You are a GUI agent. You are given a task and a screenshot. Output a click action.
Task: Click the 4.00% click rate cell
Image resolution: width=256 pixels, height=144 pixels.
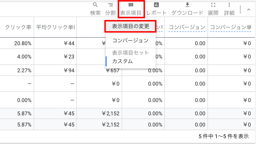pyautogui.click(x=25, y=57)
